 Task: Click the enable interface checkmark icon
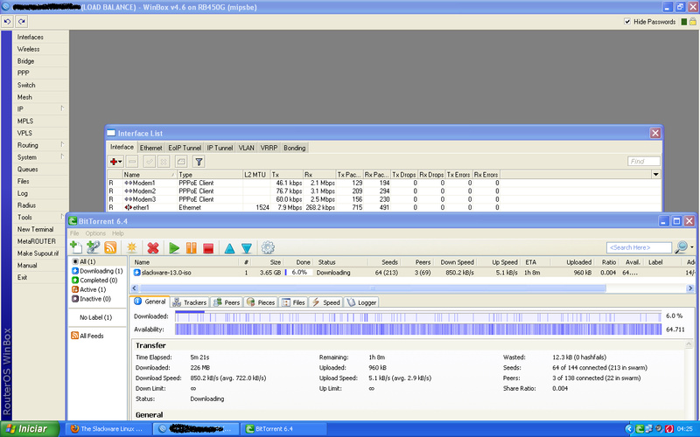(150, 162)
